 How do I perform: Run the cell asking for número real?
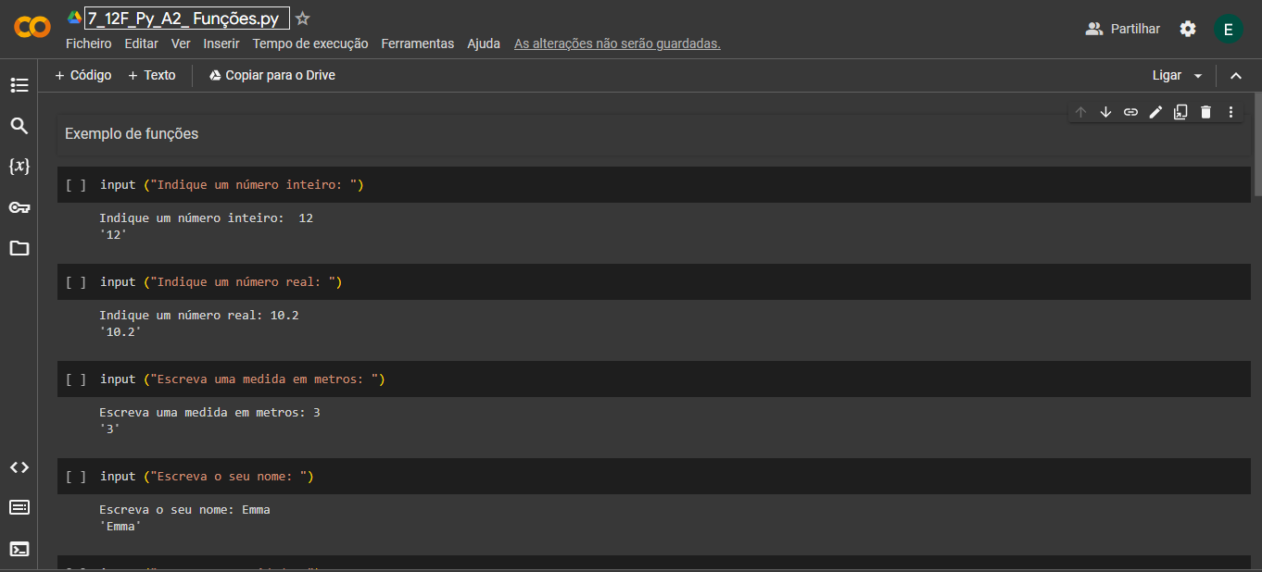click(x=76, y=282)
